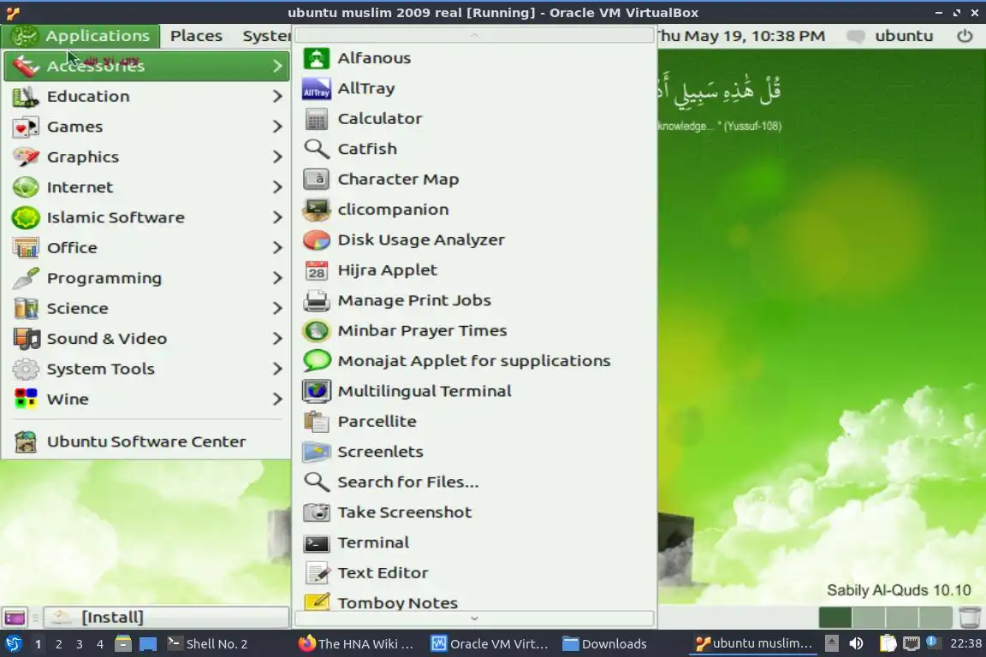Viewport: 986px width, 657px height.
Task: Expand the Wine submenu arrow
Action: tap(277, 399)
